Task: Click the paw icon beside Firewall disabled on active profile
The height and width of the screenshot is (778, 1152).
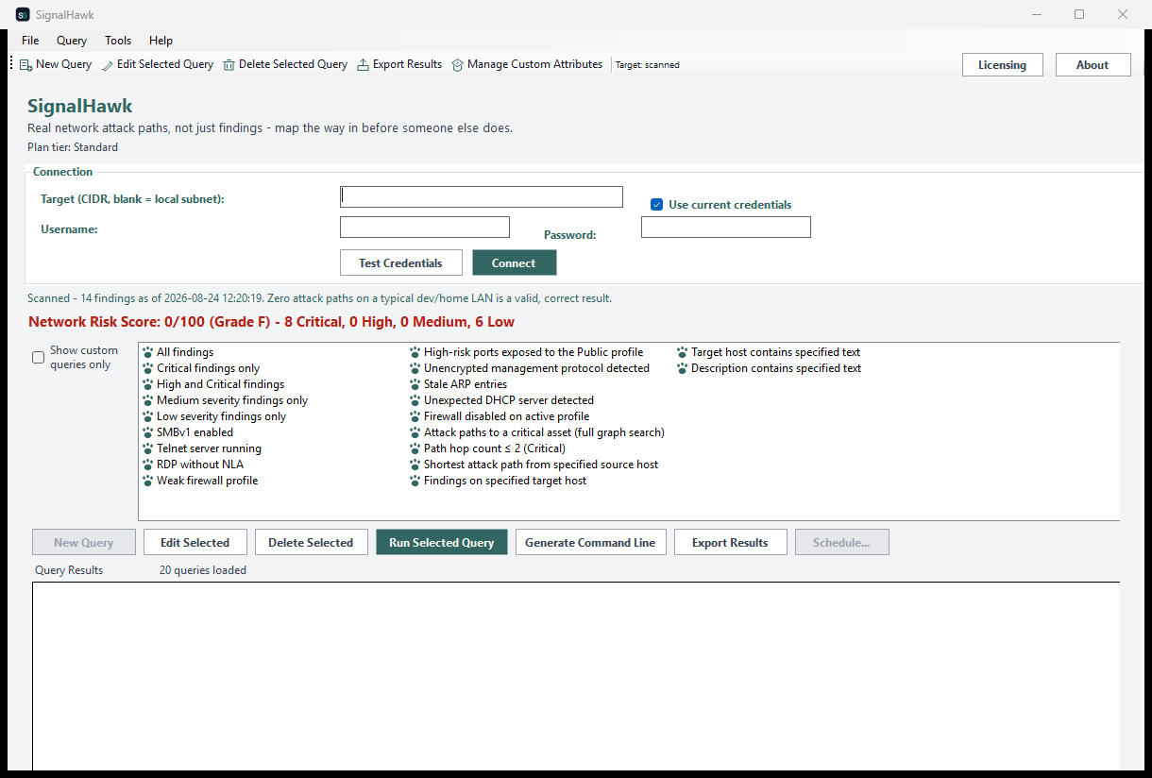Action: click(415, 416)
